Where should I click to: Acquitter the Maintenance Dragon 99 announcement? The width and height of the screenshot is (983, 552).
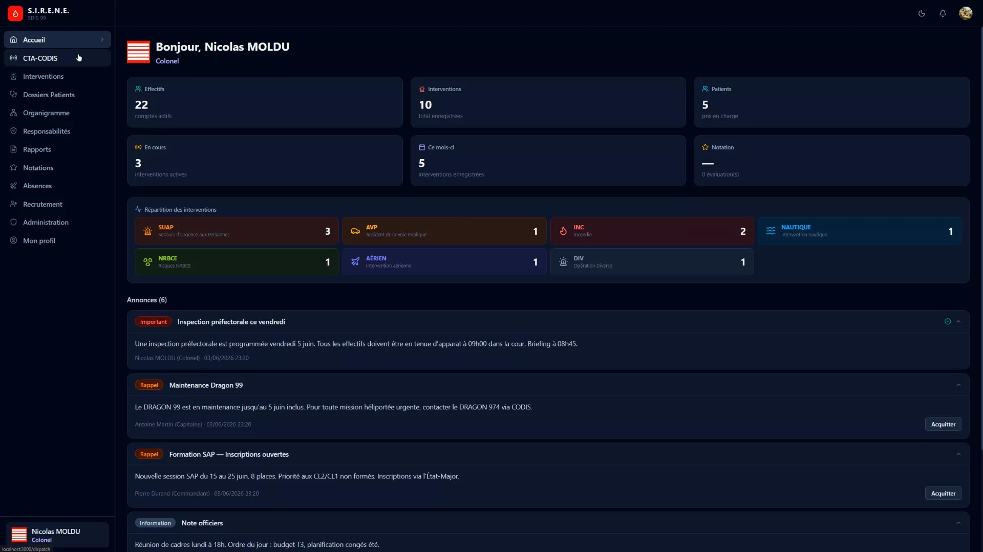click(943, 424)
